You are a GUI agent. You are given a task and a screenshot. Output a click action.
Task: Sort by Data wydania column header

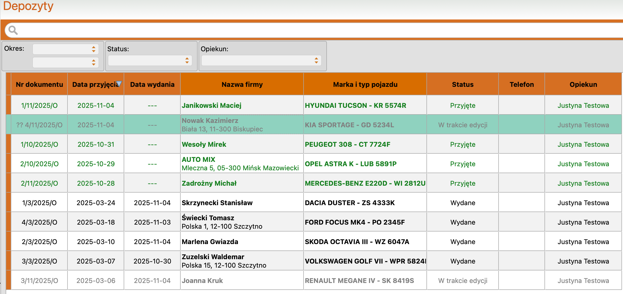(x=152, y=85)
